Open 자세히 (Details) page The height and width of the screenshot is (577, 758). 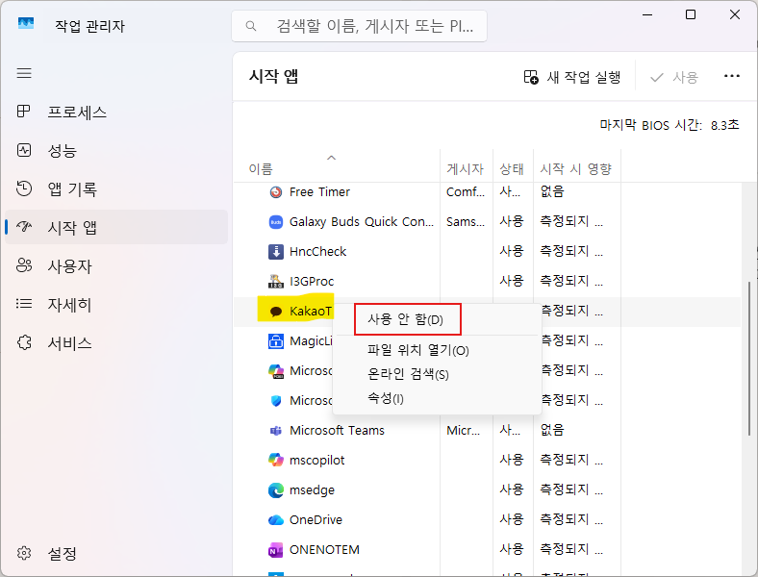pyautogui.click(x=116, y=304)
